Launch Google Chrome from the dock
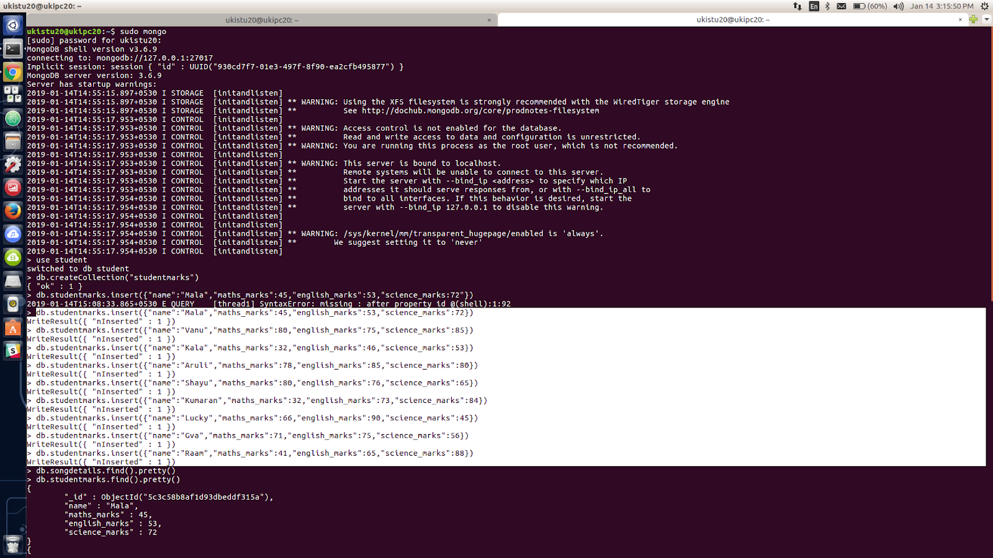The width and height of the screenshot is (993, 558). click(x=12, y=72)
